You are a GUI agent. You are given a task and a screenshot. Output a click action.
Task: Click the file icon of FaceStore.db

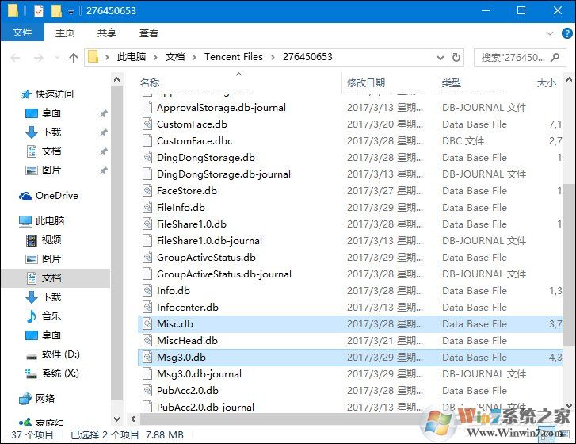coord(147,190)
